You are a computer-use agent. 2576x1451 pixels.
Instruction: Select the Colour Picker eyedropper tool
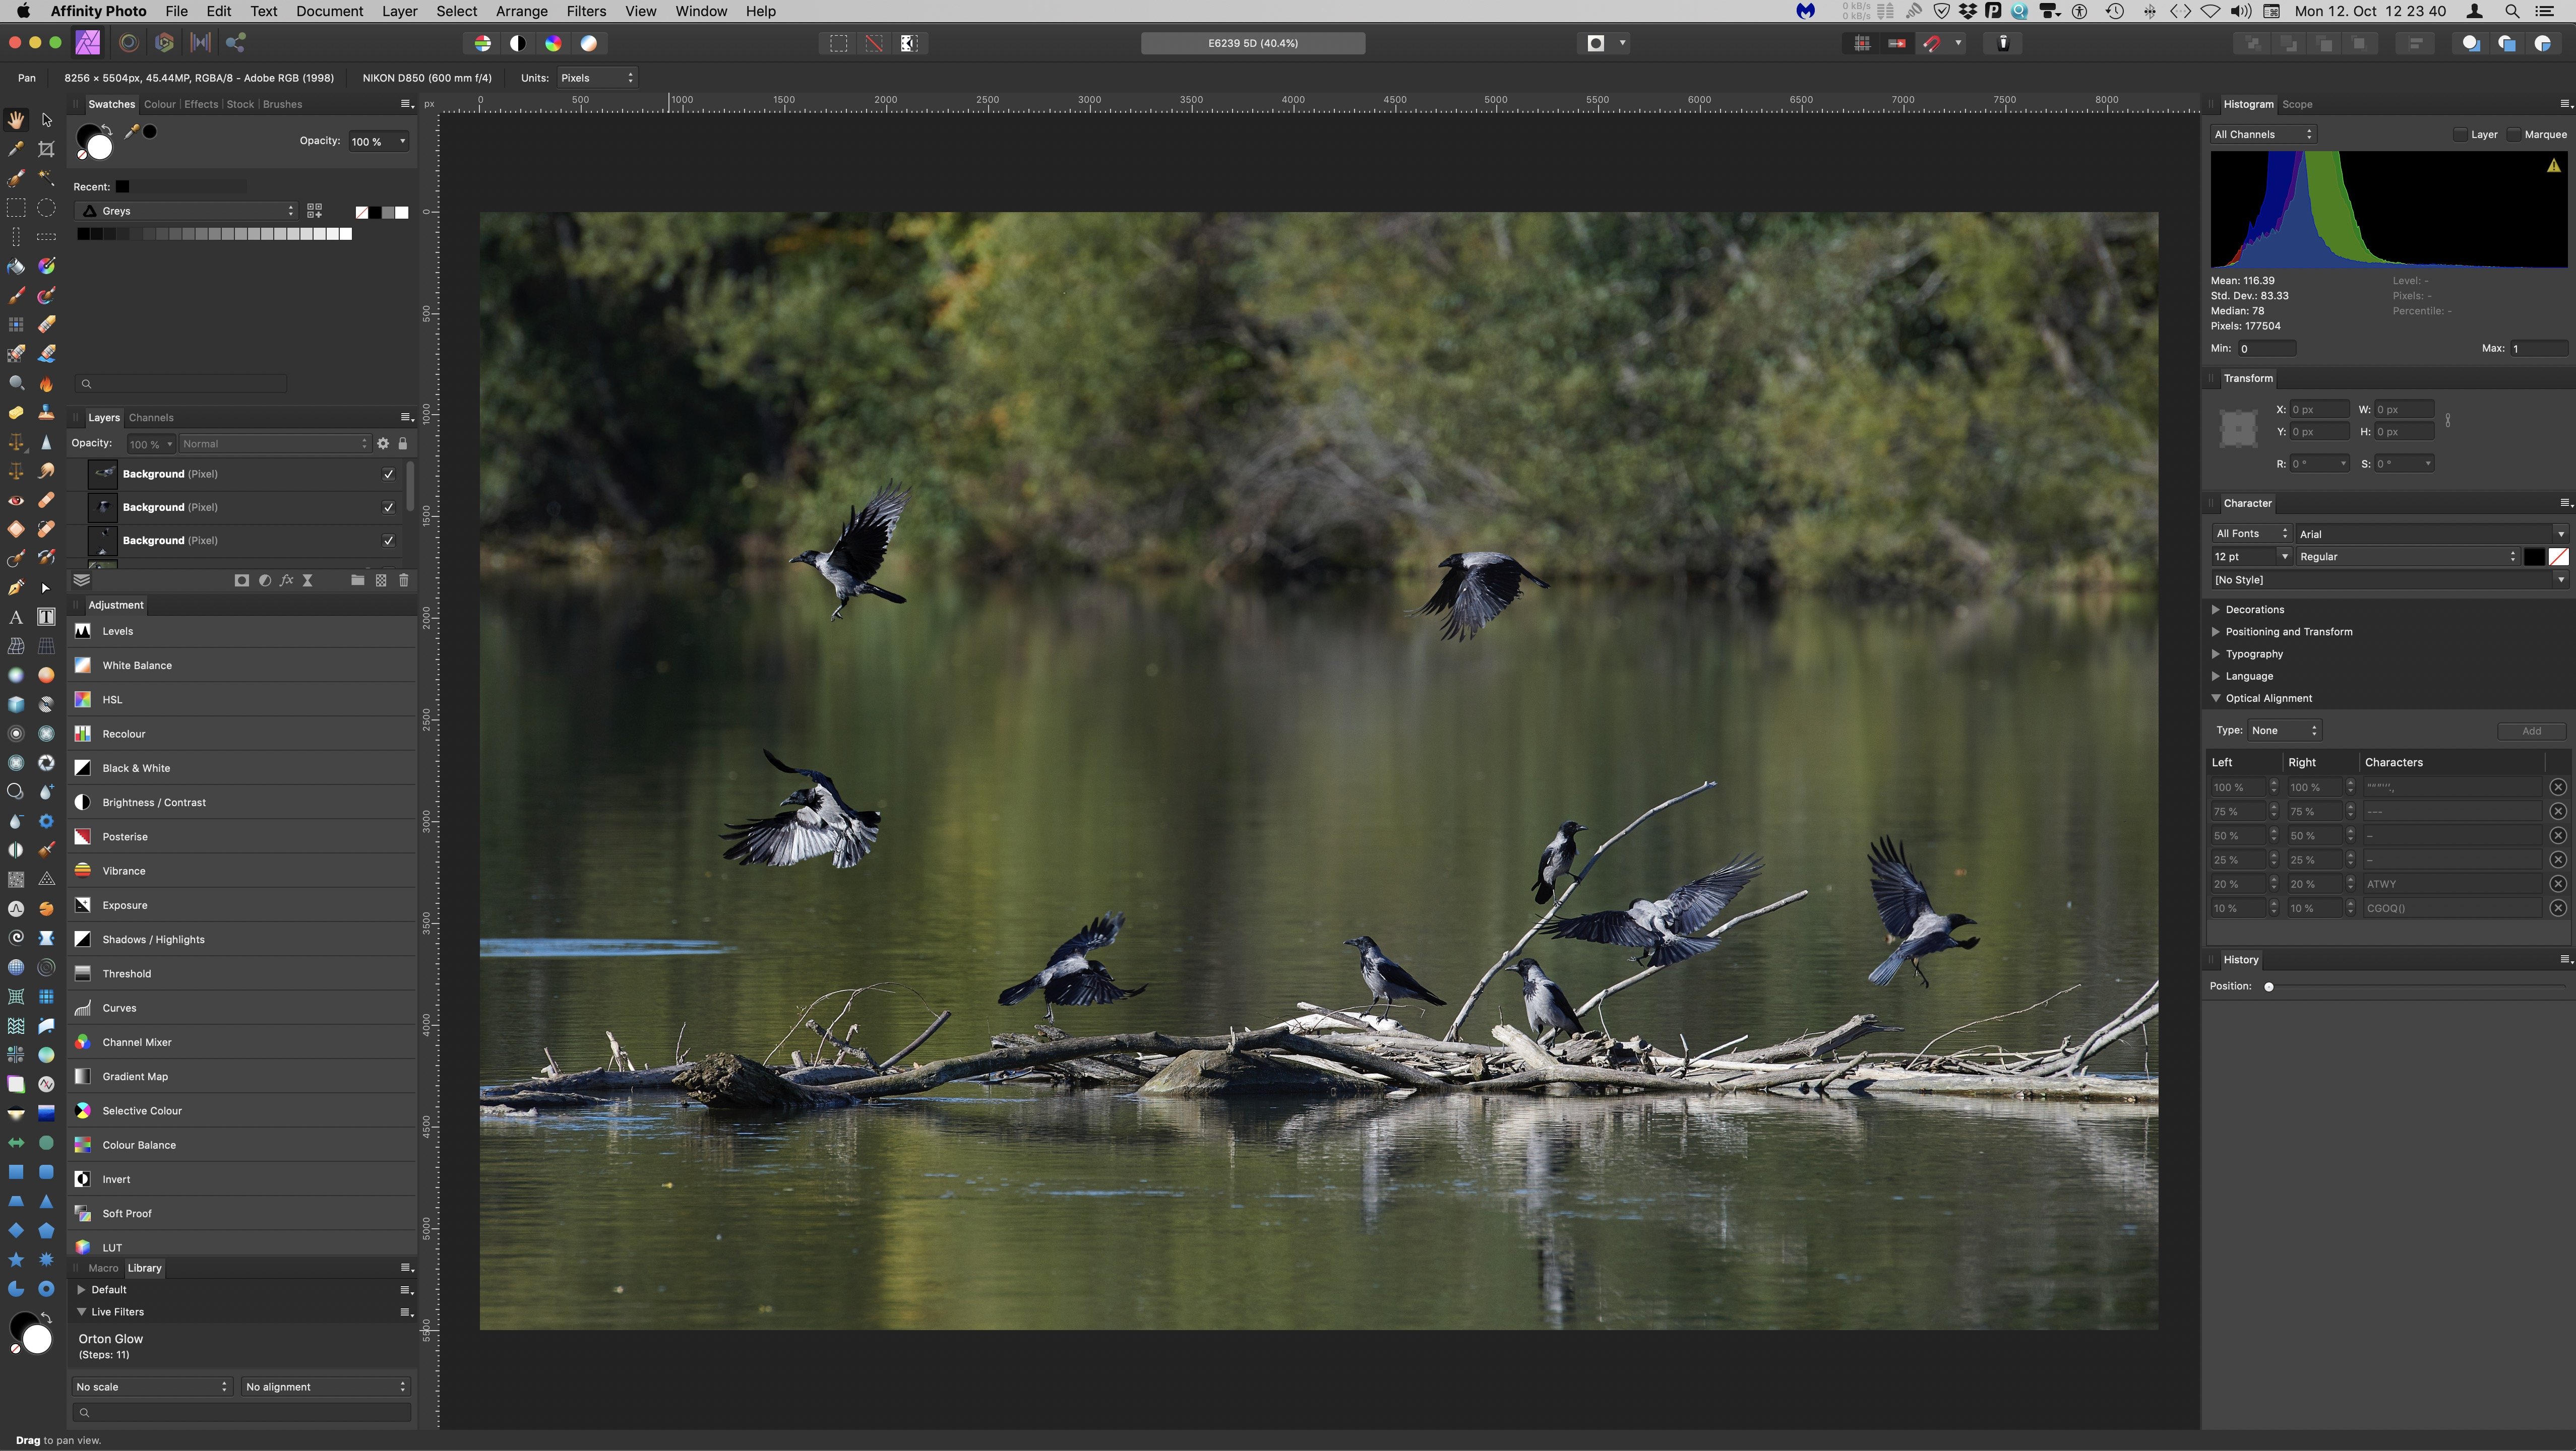pos(16,149)
